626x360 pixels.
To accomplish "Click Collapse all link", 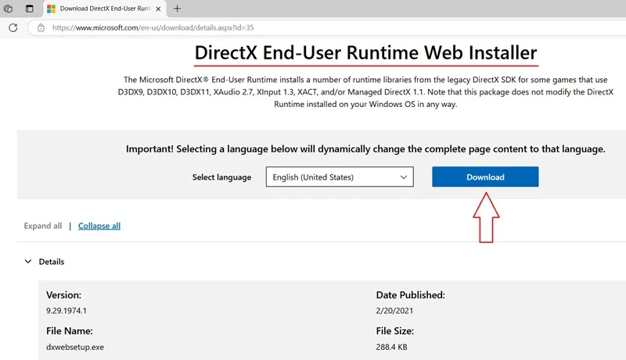I will point(99,226).
